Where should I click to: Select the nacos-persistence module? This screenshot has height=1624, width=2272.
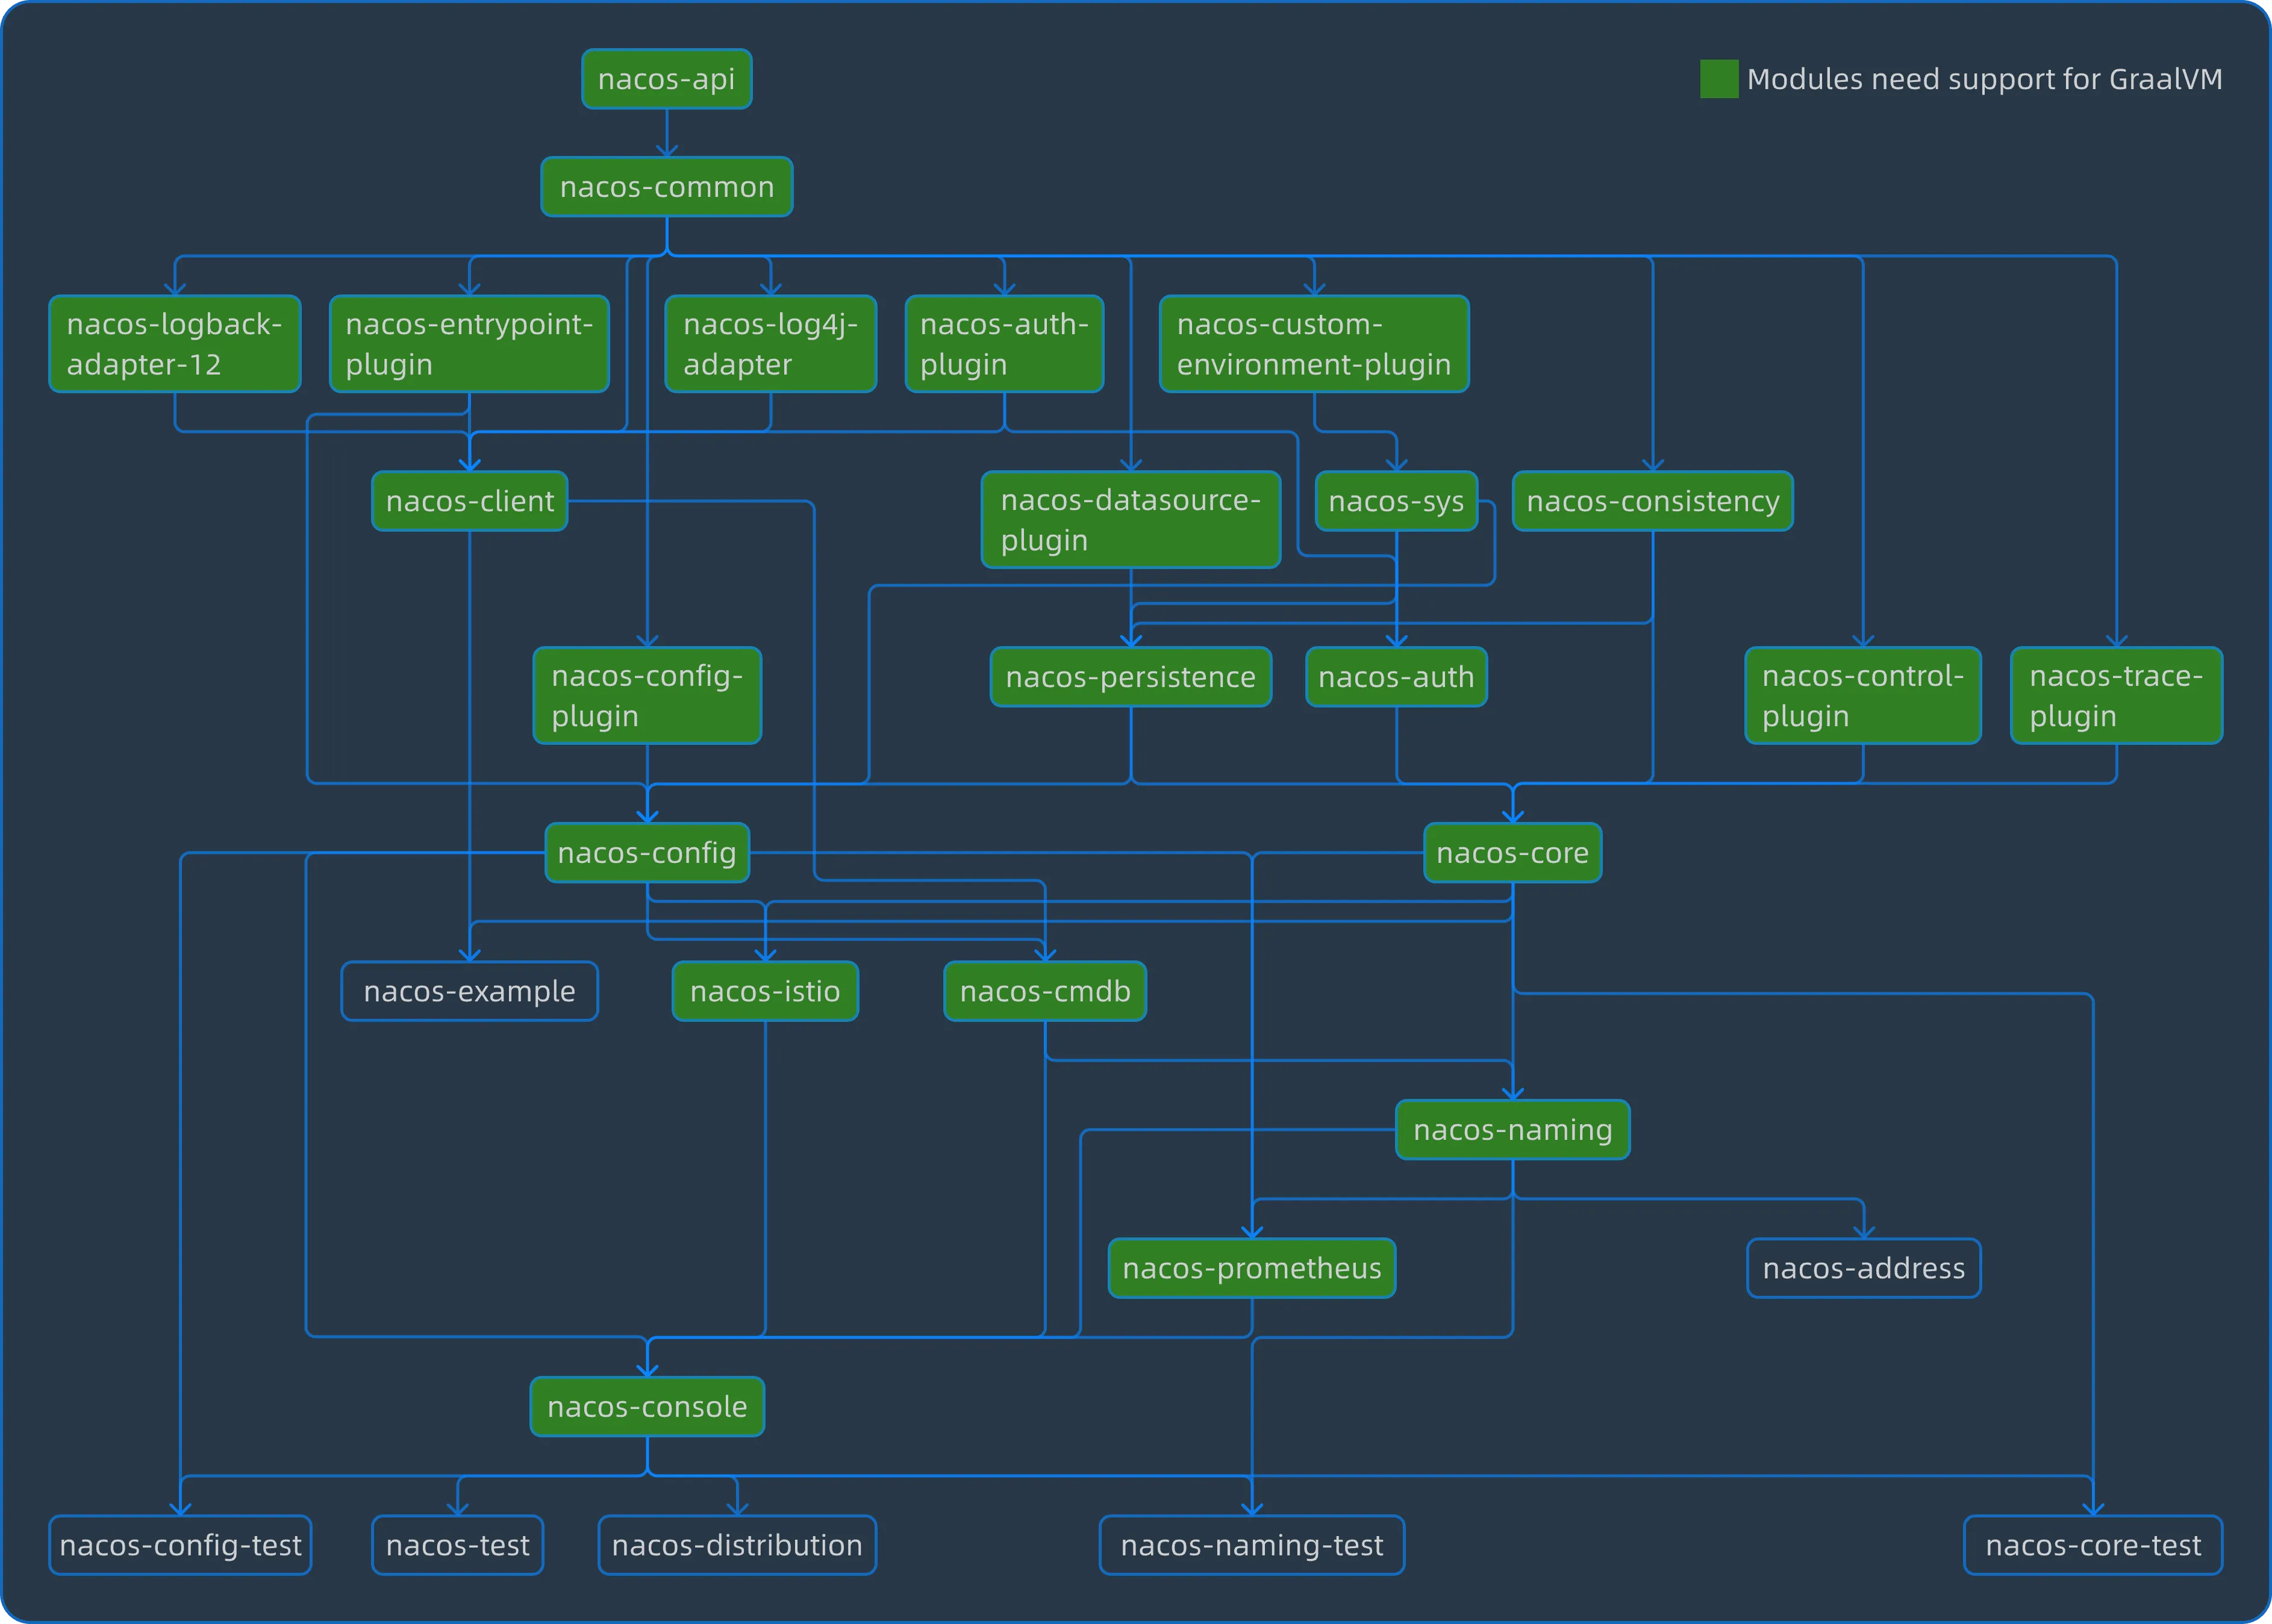(x=1131, y=677)
